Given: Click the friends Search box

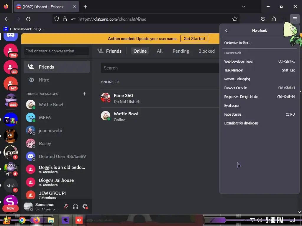Looking at the screenshot, I should [160, 68].
